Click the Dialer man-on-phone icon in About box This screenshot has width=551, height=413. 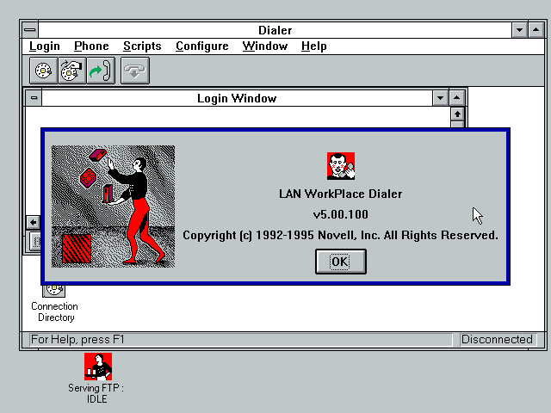coord(341,166)
